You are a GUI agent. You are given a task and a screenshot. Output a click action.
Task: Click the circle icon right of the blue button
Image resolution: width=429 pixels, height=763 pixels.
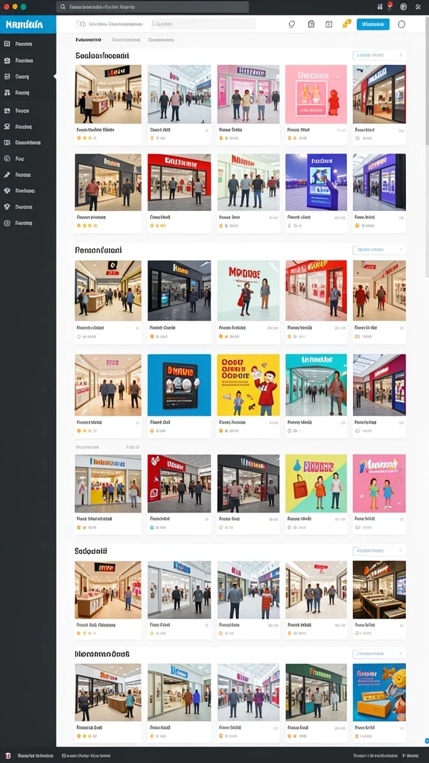pyautogui.click(x=401, y=24)
